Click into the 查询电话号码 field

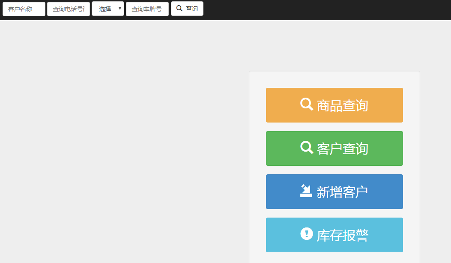[x=69, y=9]
